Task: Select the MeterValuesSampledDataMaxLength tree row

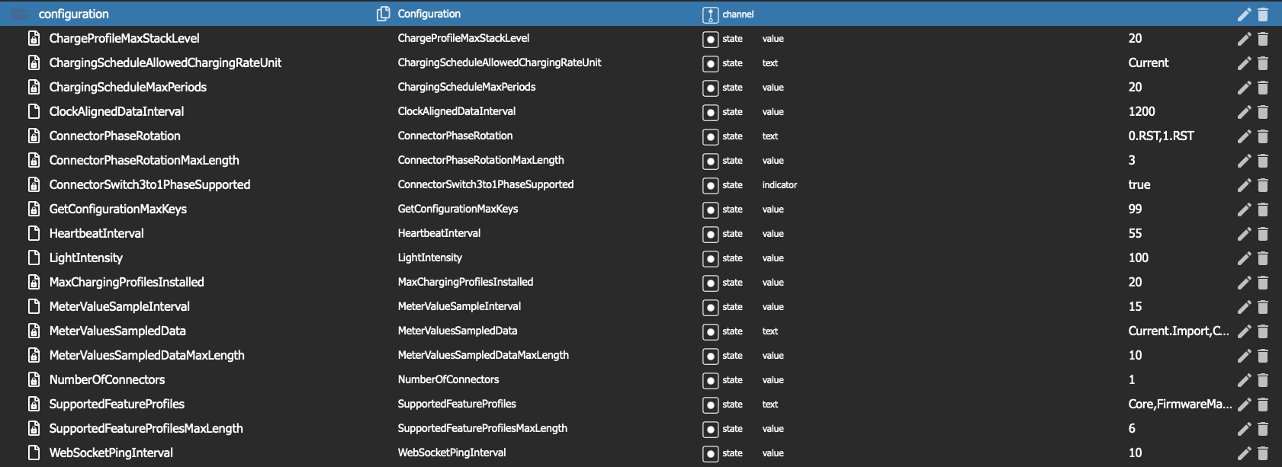Action: (641, 355)
